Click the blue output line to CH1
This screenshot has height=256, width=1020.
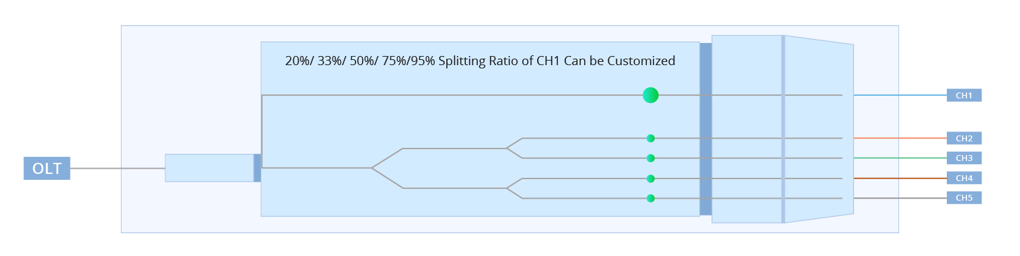(x=900, y=95)
